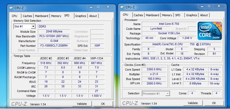Image resolution: width=230 pixels, height=109 pixels.
Task: Select CPU tab in right CPU-Z window
Action: 125,15
